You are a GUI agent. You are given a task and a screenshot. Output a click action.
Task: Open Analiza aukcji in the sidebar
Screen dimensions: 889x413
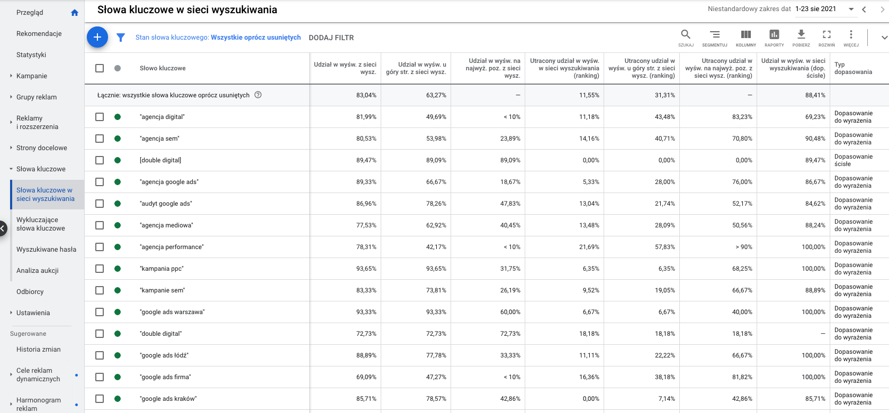[x=38, y=271]
